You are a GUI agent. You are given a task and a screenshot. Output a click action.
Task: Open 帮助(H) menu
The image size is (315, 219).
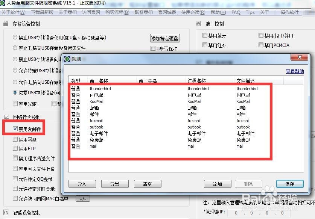(218, 12)
